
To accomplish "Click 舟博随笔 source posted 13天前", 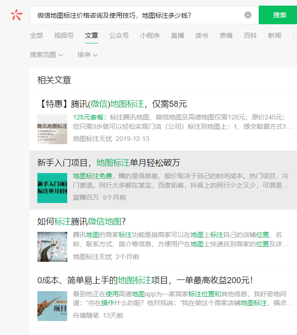I will point(98,315).
